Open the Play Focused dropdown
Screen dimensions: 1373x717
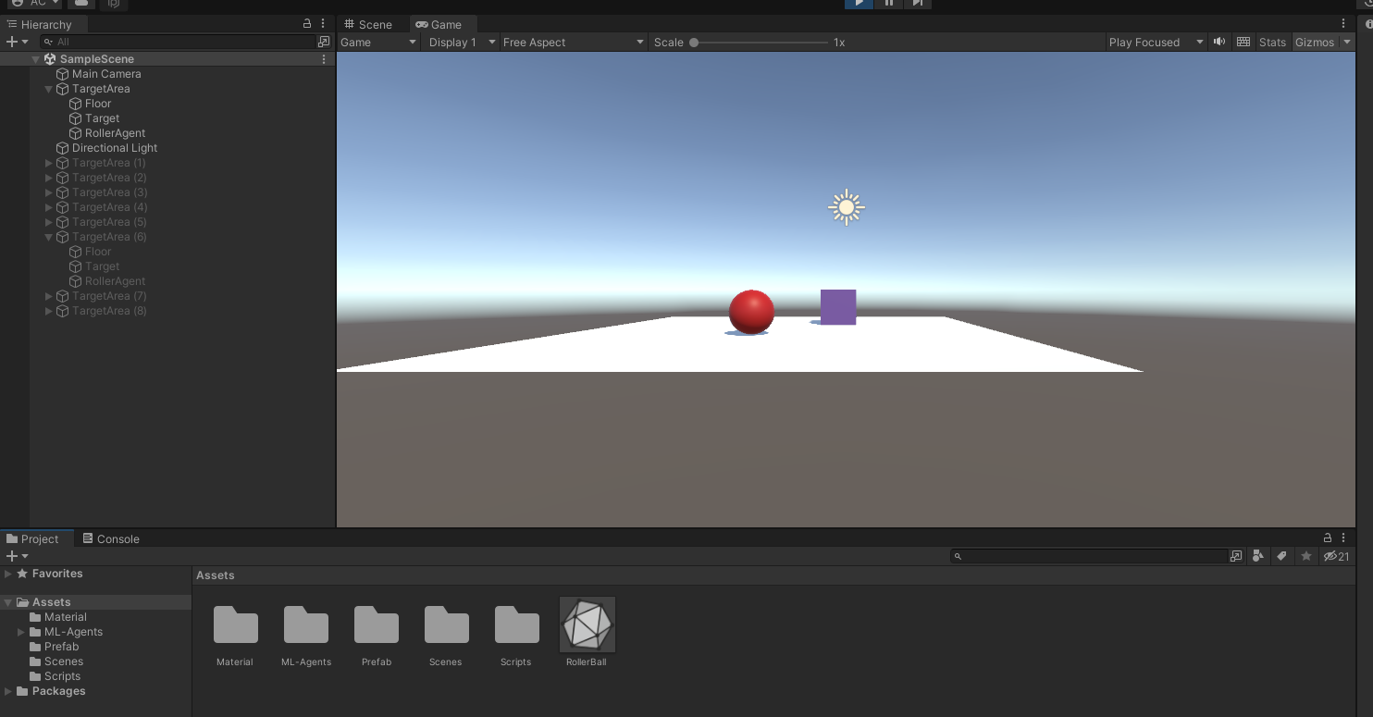1157,43
